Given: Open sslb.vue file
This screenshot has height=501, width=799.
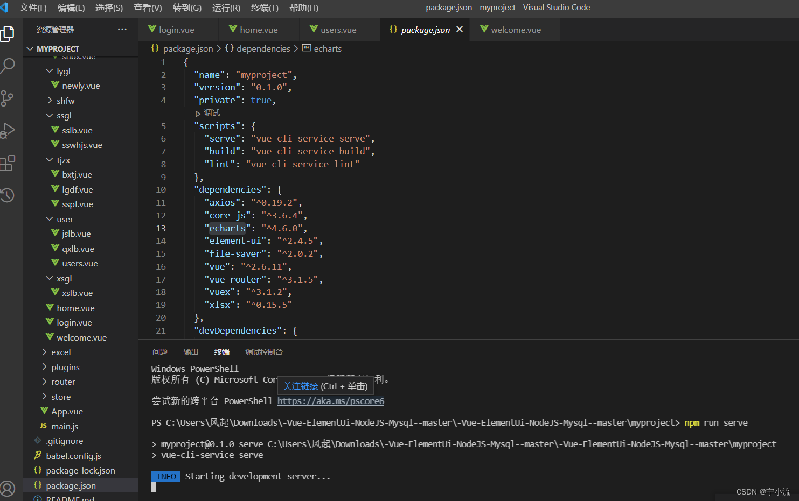Looking at the screenshot, I should click(81, 130).
